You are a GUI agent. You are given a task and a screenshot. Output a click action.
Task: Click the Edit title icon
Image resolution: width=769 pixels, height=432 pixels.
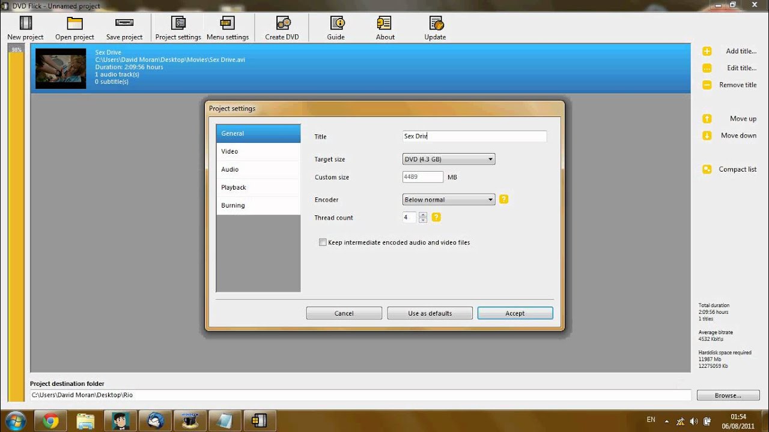(x=707, y=68)
